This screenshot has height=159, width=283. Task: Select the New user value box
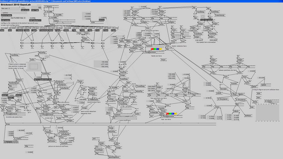(x=10, y=8)
